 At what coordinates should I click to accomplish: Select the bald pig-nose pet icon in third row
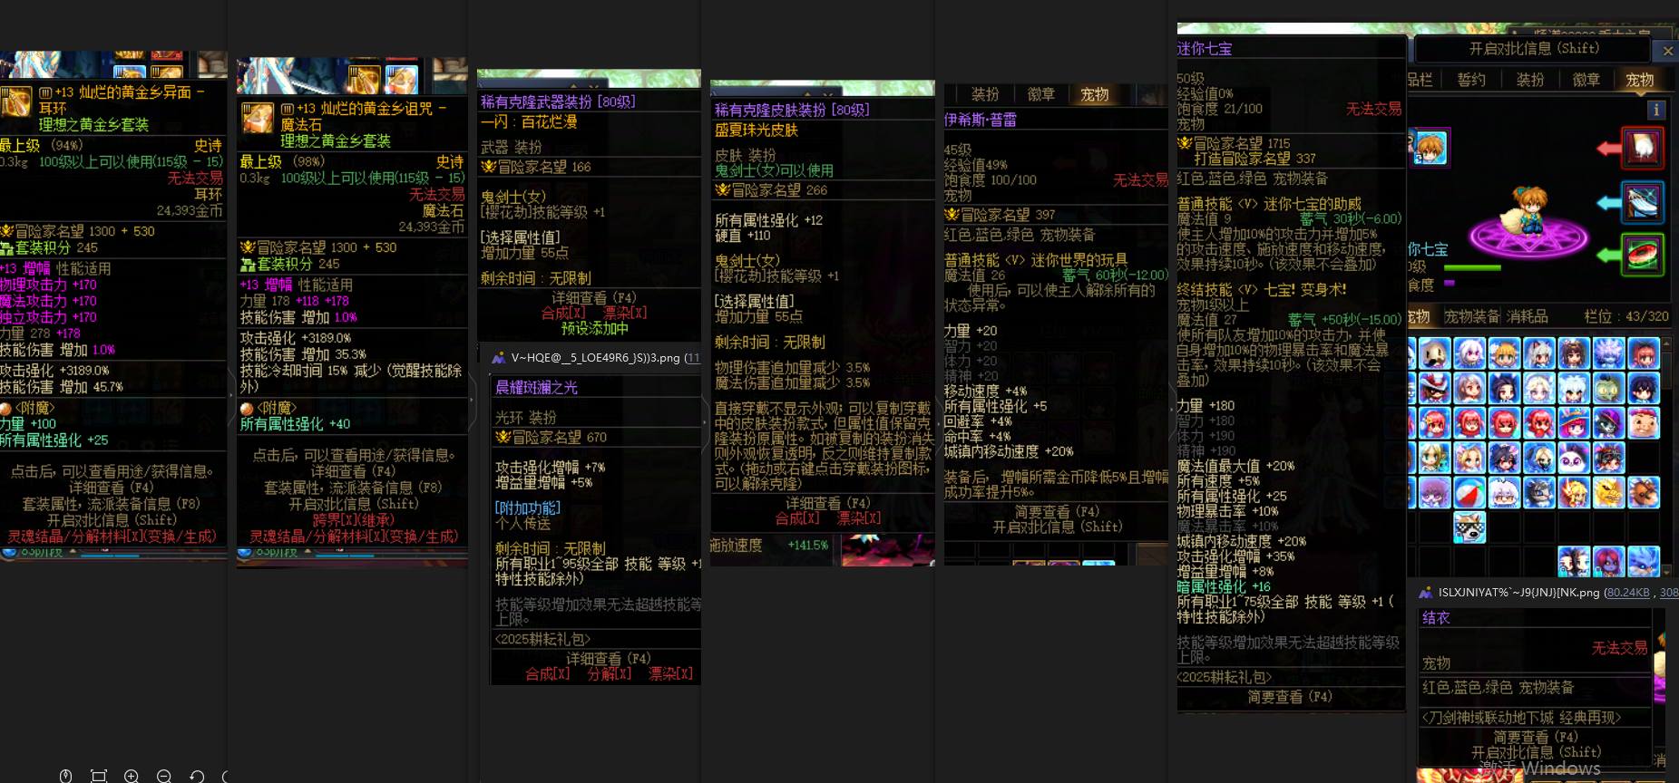1643,422
